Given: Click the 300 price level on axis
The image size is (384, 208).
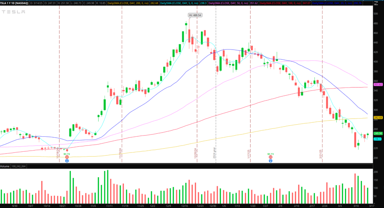Looking at the screenshot, I should pyautogui.click(x=376, y=110).
